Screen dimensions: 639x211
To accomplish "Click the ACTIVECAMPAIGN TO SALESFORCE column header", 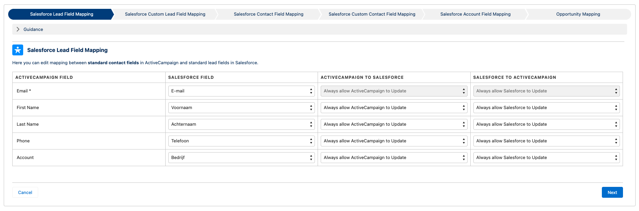I will click(362, 77).
